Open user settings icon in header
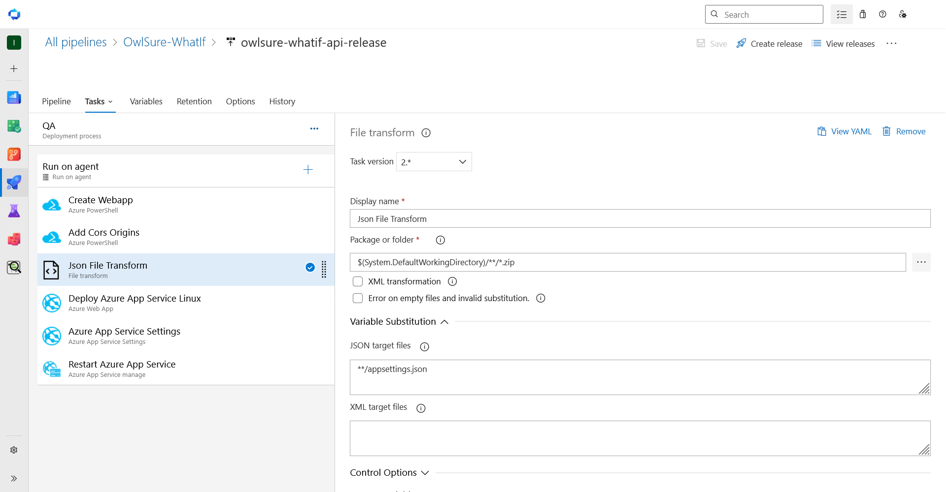This screenshot has height=492, width=946. pyautogui.click(x=903, y=14)
